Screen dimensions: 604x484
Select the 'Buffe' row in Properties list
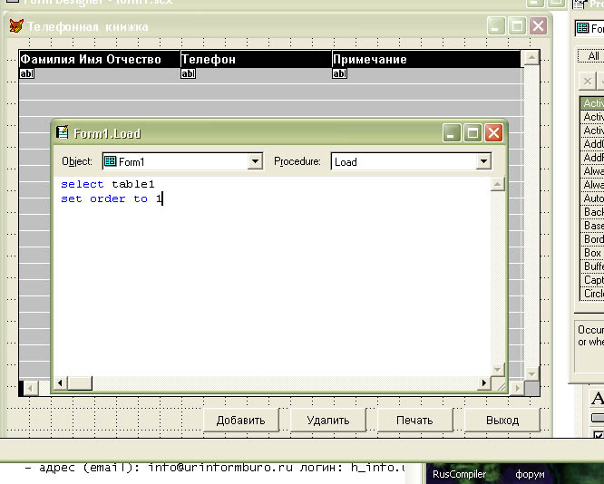click(x=592, y=266)
